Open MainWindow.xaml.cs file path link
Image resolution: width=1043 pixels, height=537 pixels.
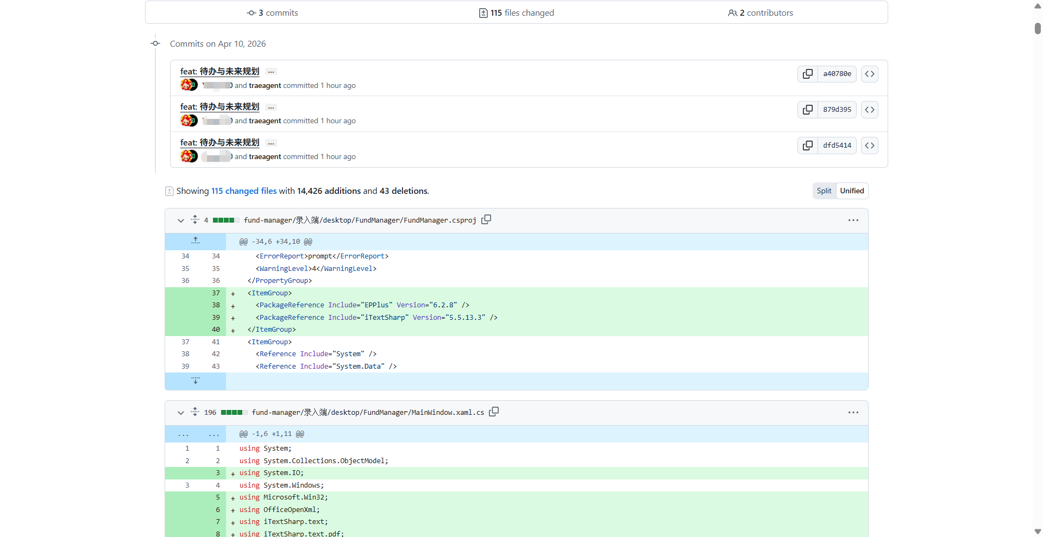click(x=368, y=412)
